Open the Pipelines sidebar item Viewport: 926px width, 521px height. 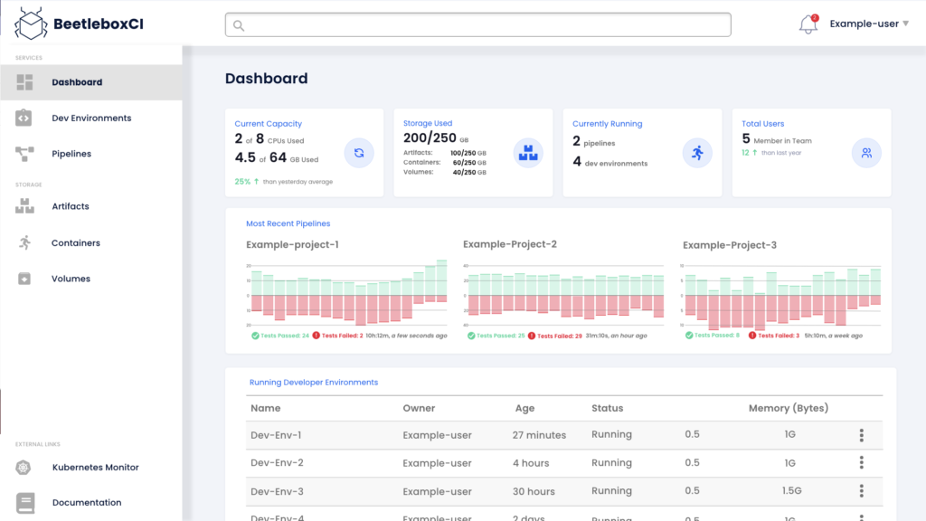[71, 154]
